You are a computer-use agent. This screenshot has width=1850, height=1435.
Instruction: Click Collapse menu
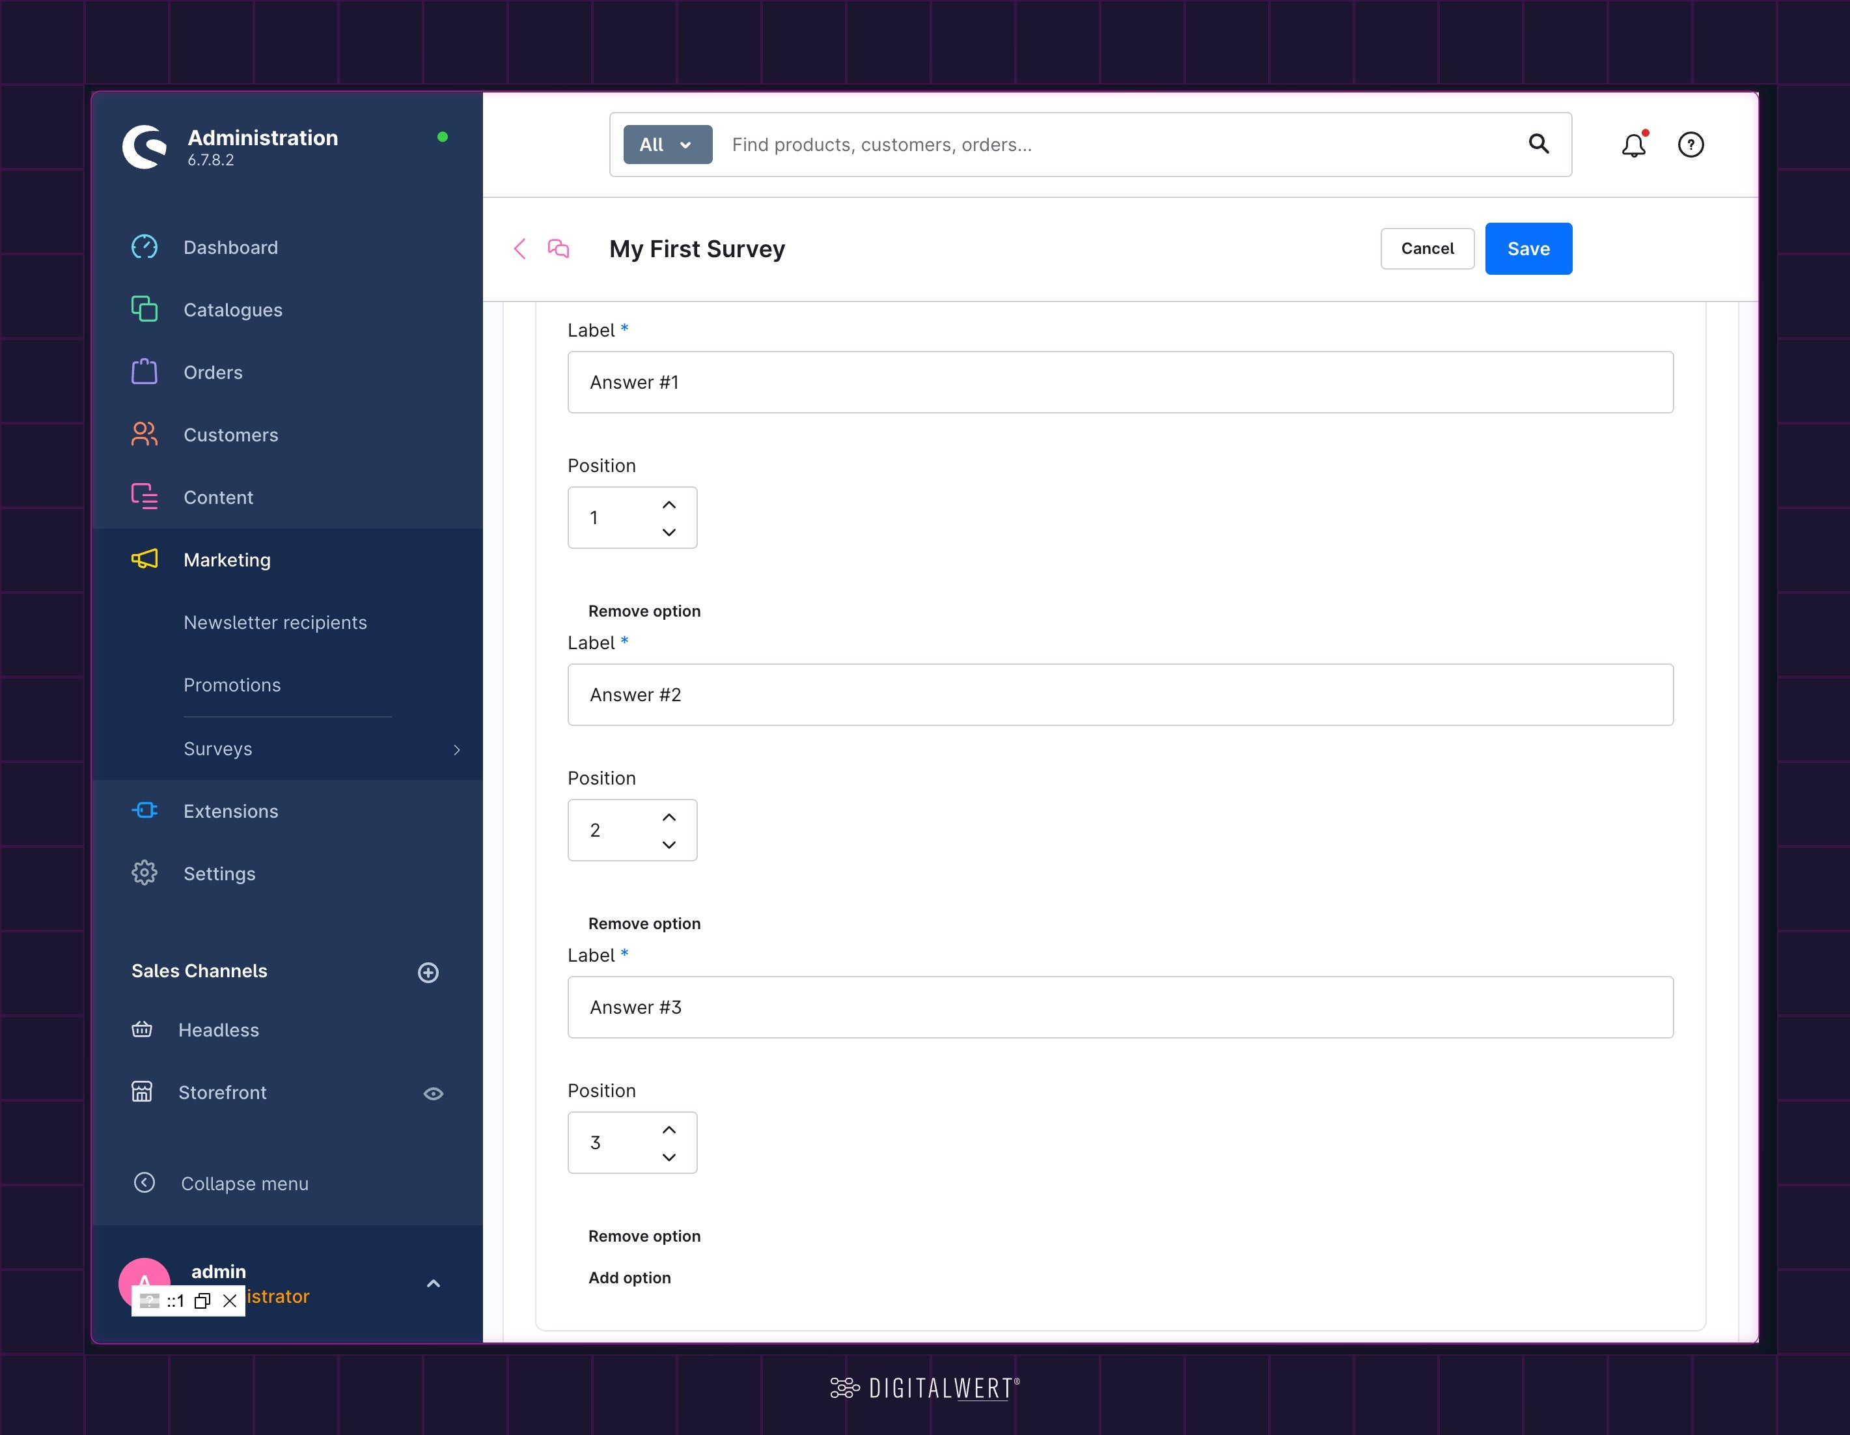click(244, 1184)
